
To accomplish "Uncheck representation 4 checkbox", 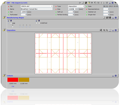I will pyautogui.click(x=30, y=27).
